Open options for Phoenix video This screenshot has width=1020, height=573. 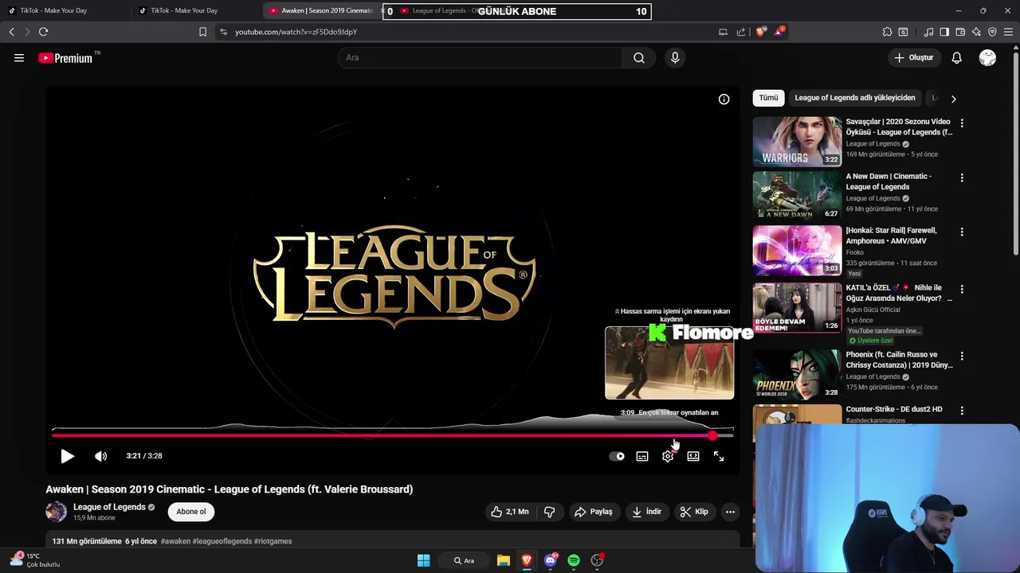pyautogui.click(x=962, y=356)
